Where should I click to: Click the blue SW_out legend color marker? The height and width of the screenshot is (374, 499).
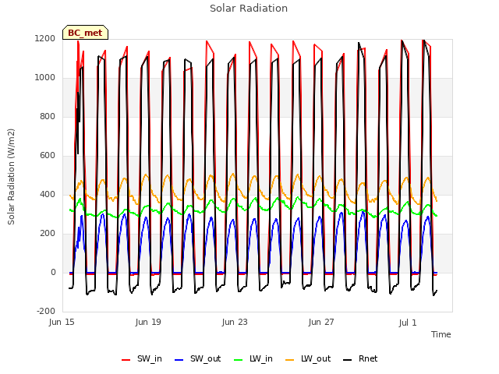pyautogui.click(x=179, y=360)
